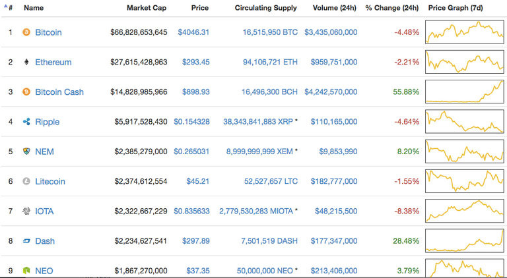507x278 pixels.
Task: Click Ripple volume $110,165,000
Action: 333,122
